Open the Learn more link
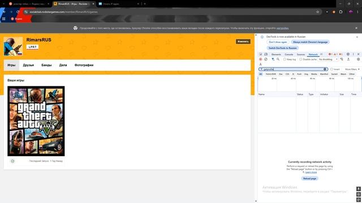 pos(311,172)
